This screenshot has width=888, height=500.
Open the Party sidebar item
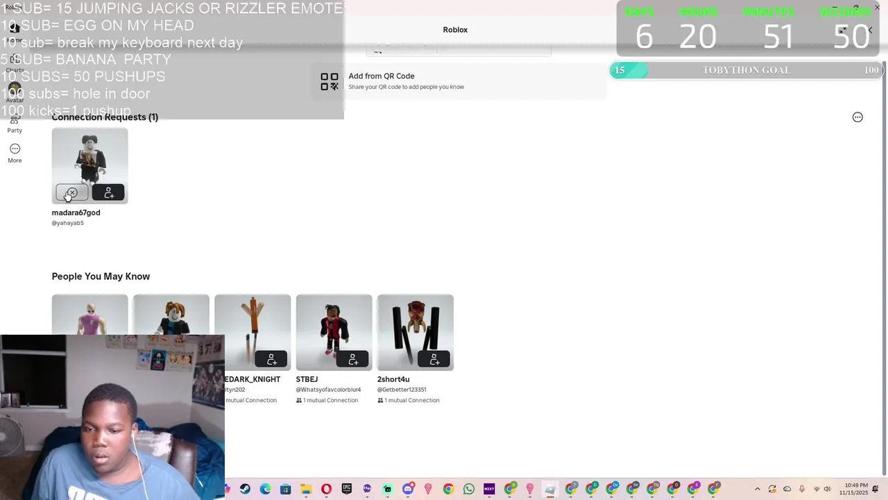click(15, 124)
